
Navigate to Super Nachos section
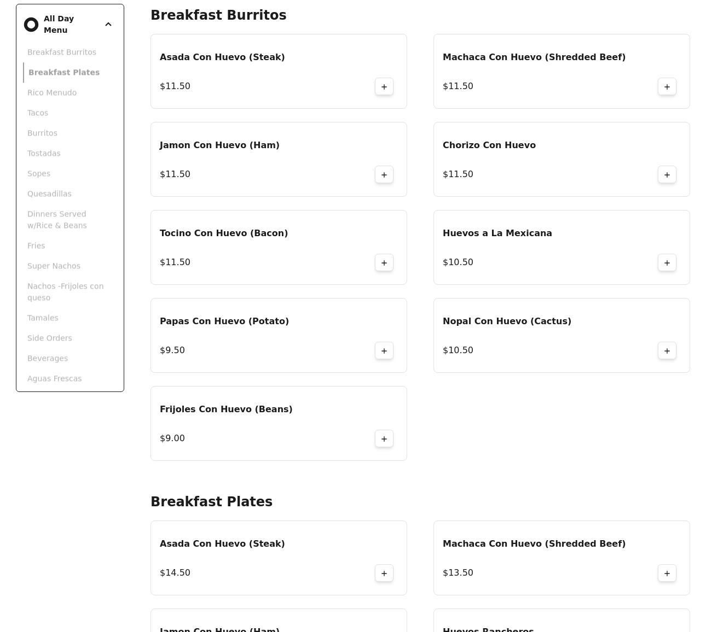pyautogui.click(x=54, y=266)
